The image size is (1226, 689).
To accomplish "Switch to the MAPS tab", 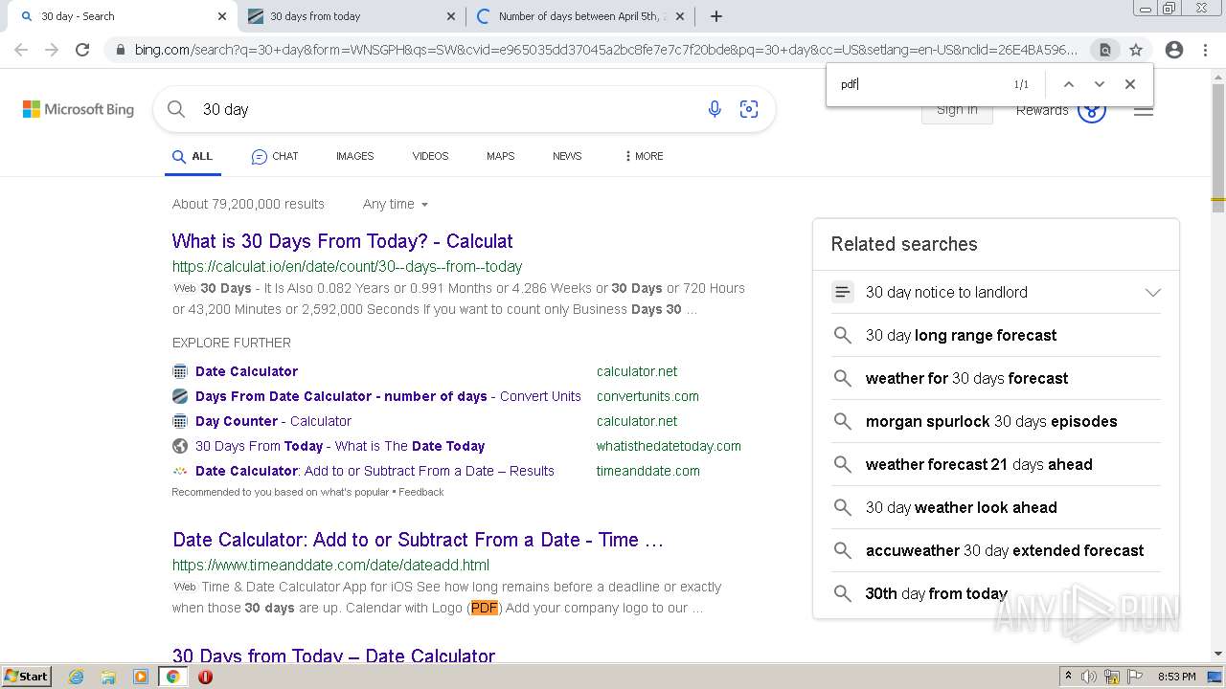I will pyautogui.click(x=500, y=156).
